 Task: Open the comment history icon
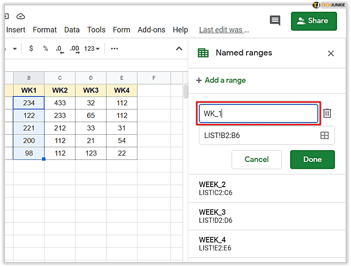coord(275,21)
